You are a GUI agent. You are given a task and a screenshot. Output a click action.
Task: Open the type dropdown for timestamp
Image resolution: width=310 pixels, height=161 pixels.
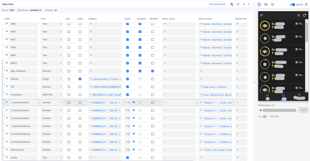pyautogui.click(x=52, y=95)
